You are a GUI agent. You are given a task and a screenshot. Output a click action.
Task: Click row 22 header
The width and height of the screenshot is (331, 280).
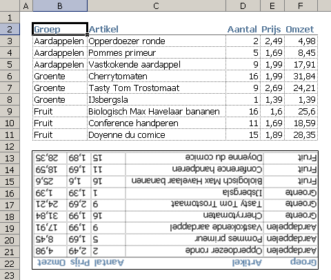coord(10,263)
